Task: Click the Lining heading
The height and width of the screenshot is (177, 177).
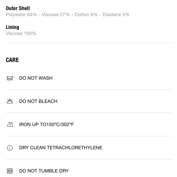Action: (13, 27)
